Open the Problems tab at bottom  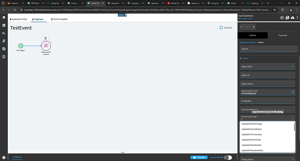[x=17, y=157]
